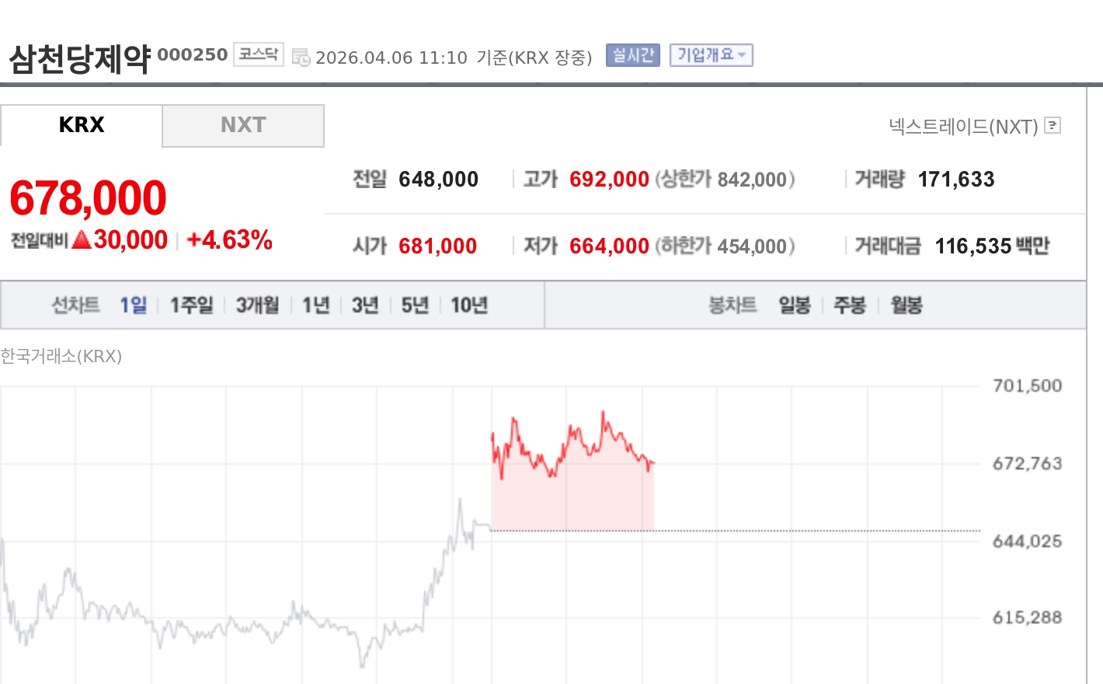This screenshot has width=1103, height=684.
Task: Select the 선차트 line chart option
Action: coord(75,305)
